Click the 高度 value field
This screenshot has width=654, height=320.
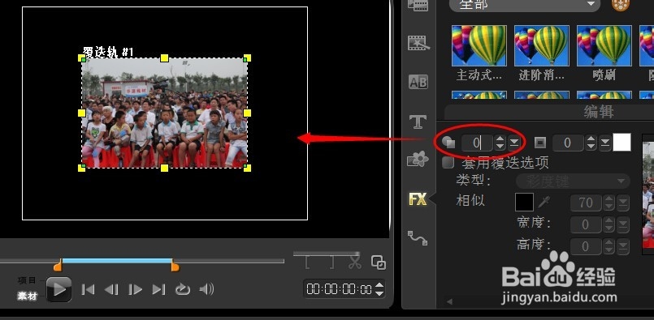coord(587,247)
